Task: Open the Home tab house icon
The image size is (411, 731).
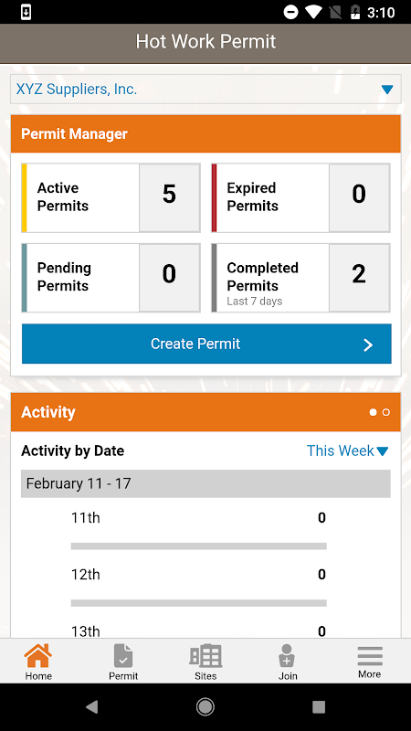Action: click(x=38, y=655)
